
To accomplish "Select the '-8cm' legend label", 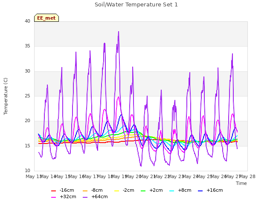I will (97, 190).
